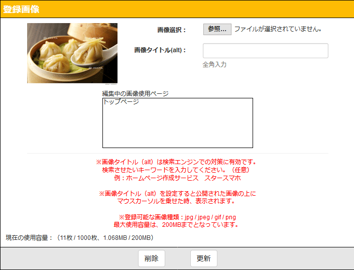The height and width of the screenshot is (270, 354).
Task: Click the 画像選択 label
Action: tap(171, 30)
